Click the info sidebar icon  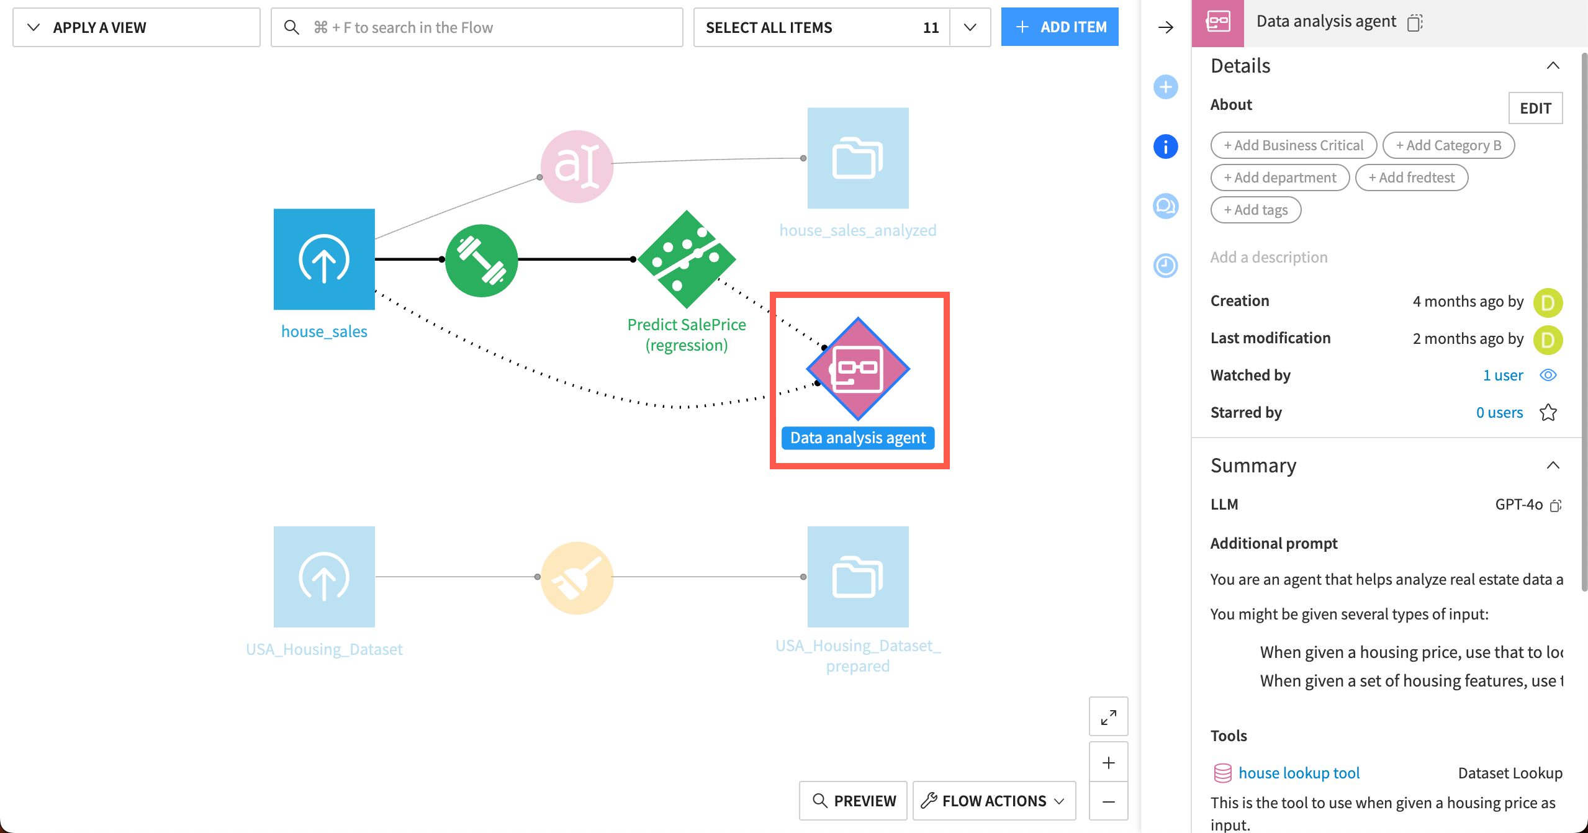click(x=1166, y=146)
